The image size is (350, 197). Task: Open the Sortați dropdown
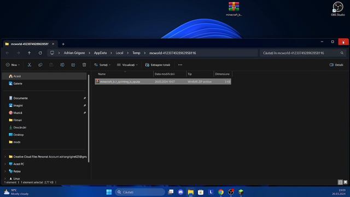(102, 65)
